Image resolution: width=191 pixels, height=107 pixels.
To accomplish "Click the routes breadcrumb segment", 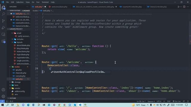I will coord(35,11).
